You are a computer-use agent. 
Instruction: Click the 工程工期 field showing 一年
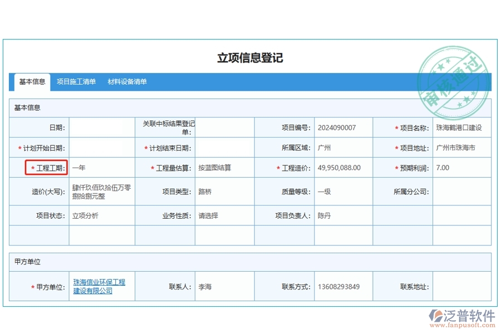pyautogui.click(x=102, y=168)
